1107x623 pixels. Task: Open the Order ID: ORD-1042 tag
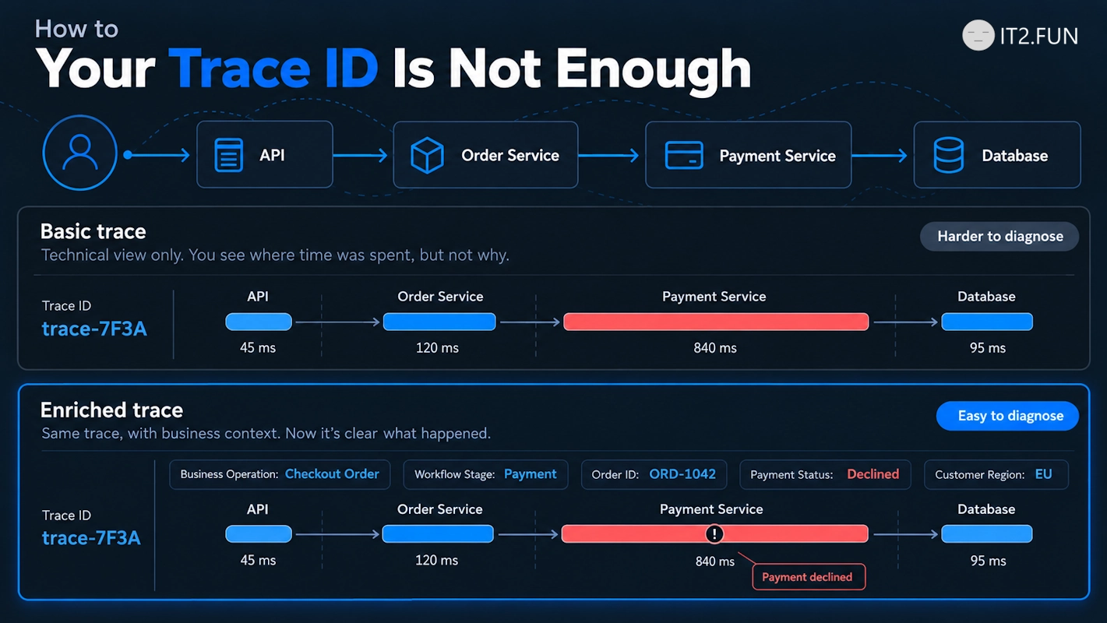654,474
